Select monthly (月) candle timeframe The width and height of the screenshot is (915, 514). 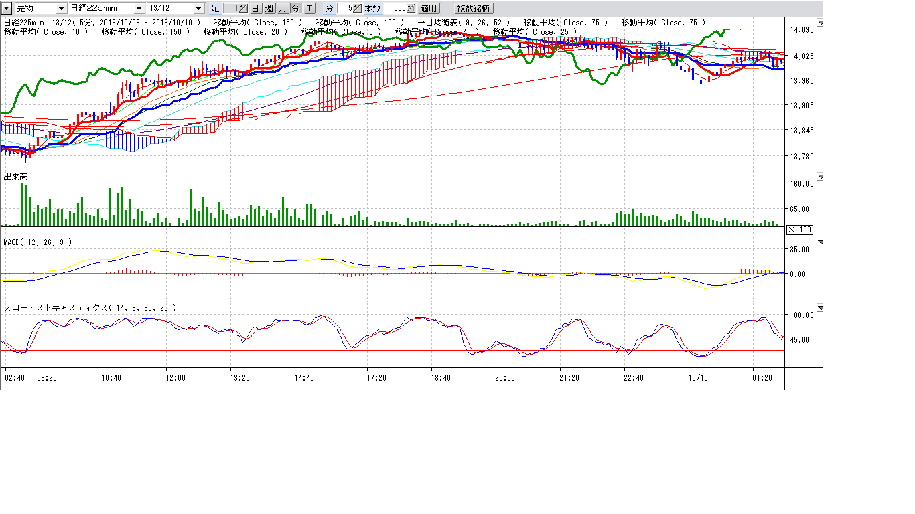coord(282,9)
